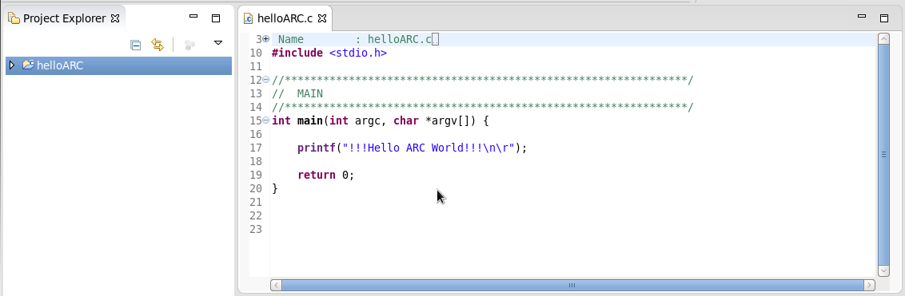905x296 pixels.
Task: Minimize the Project Explorer panel
Action: (194, 17)
